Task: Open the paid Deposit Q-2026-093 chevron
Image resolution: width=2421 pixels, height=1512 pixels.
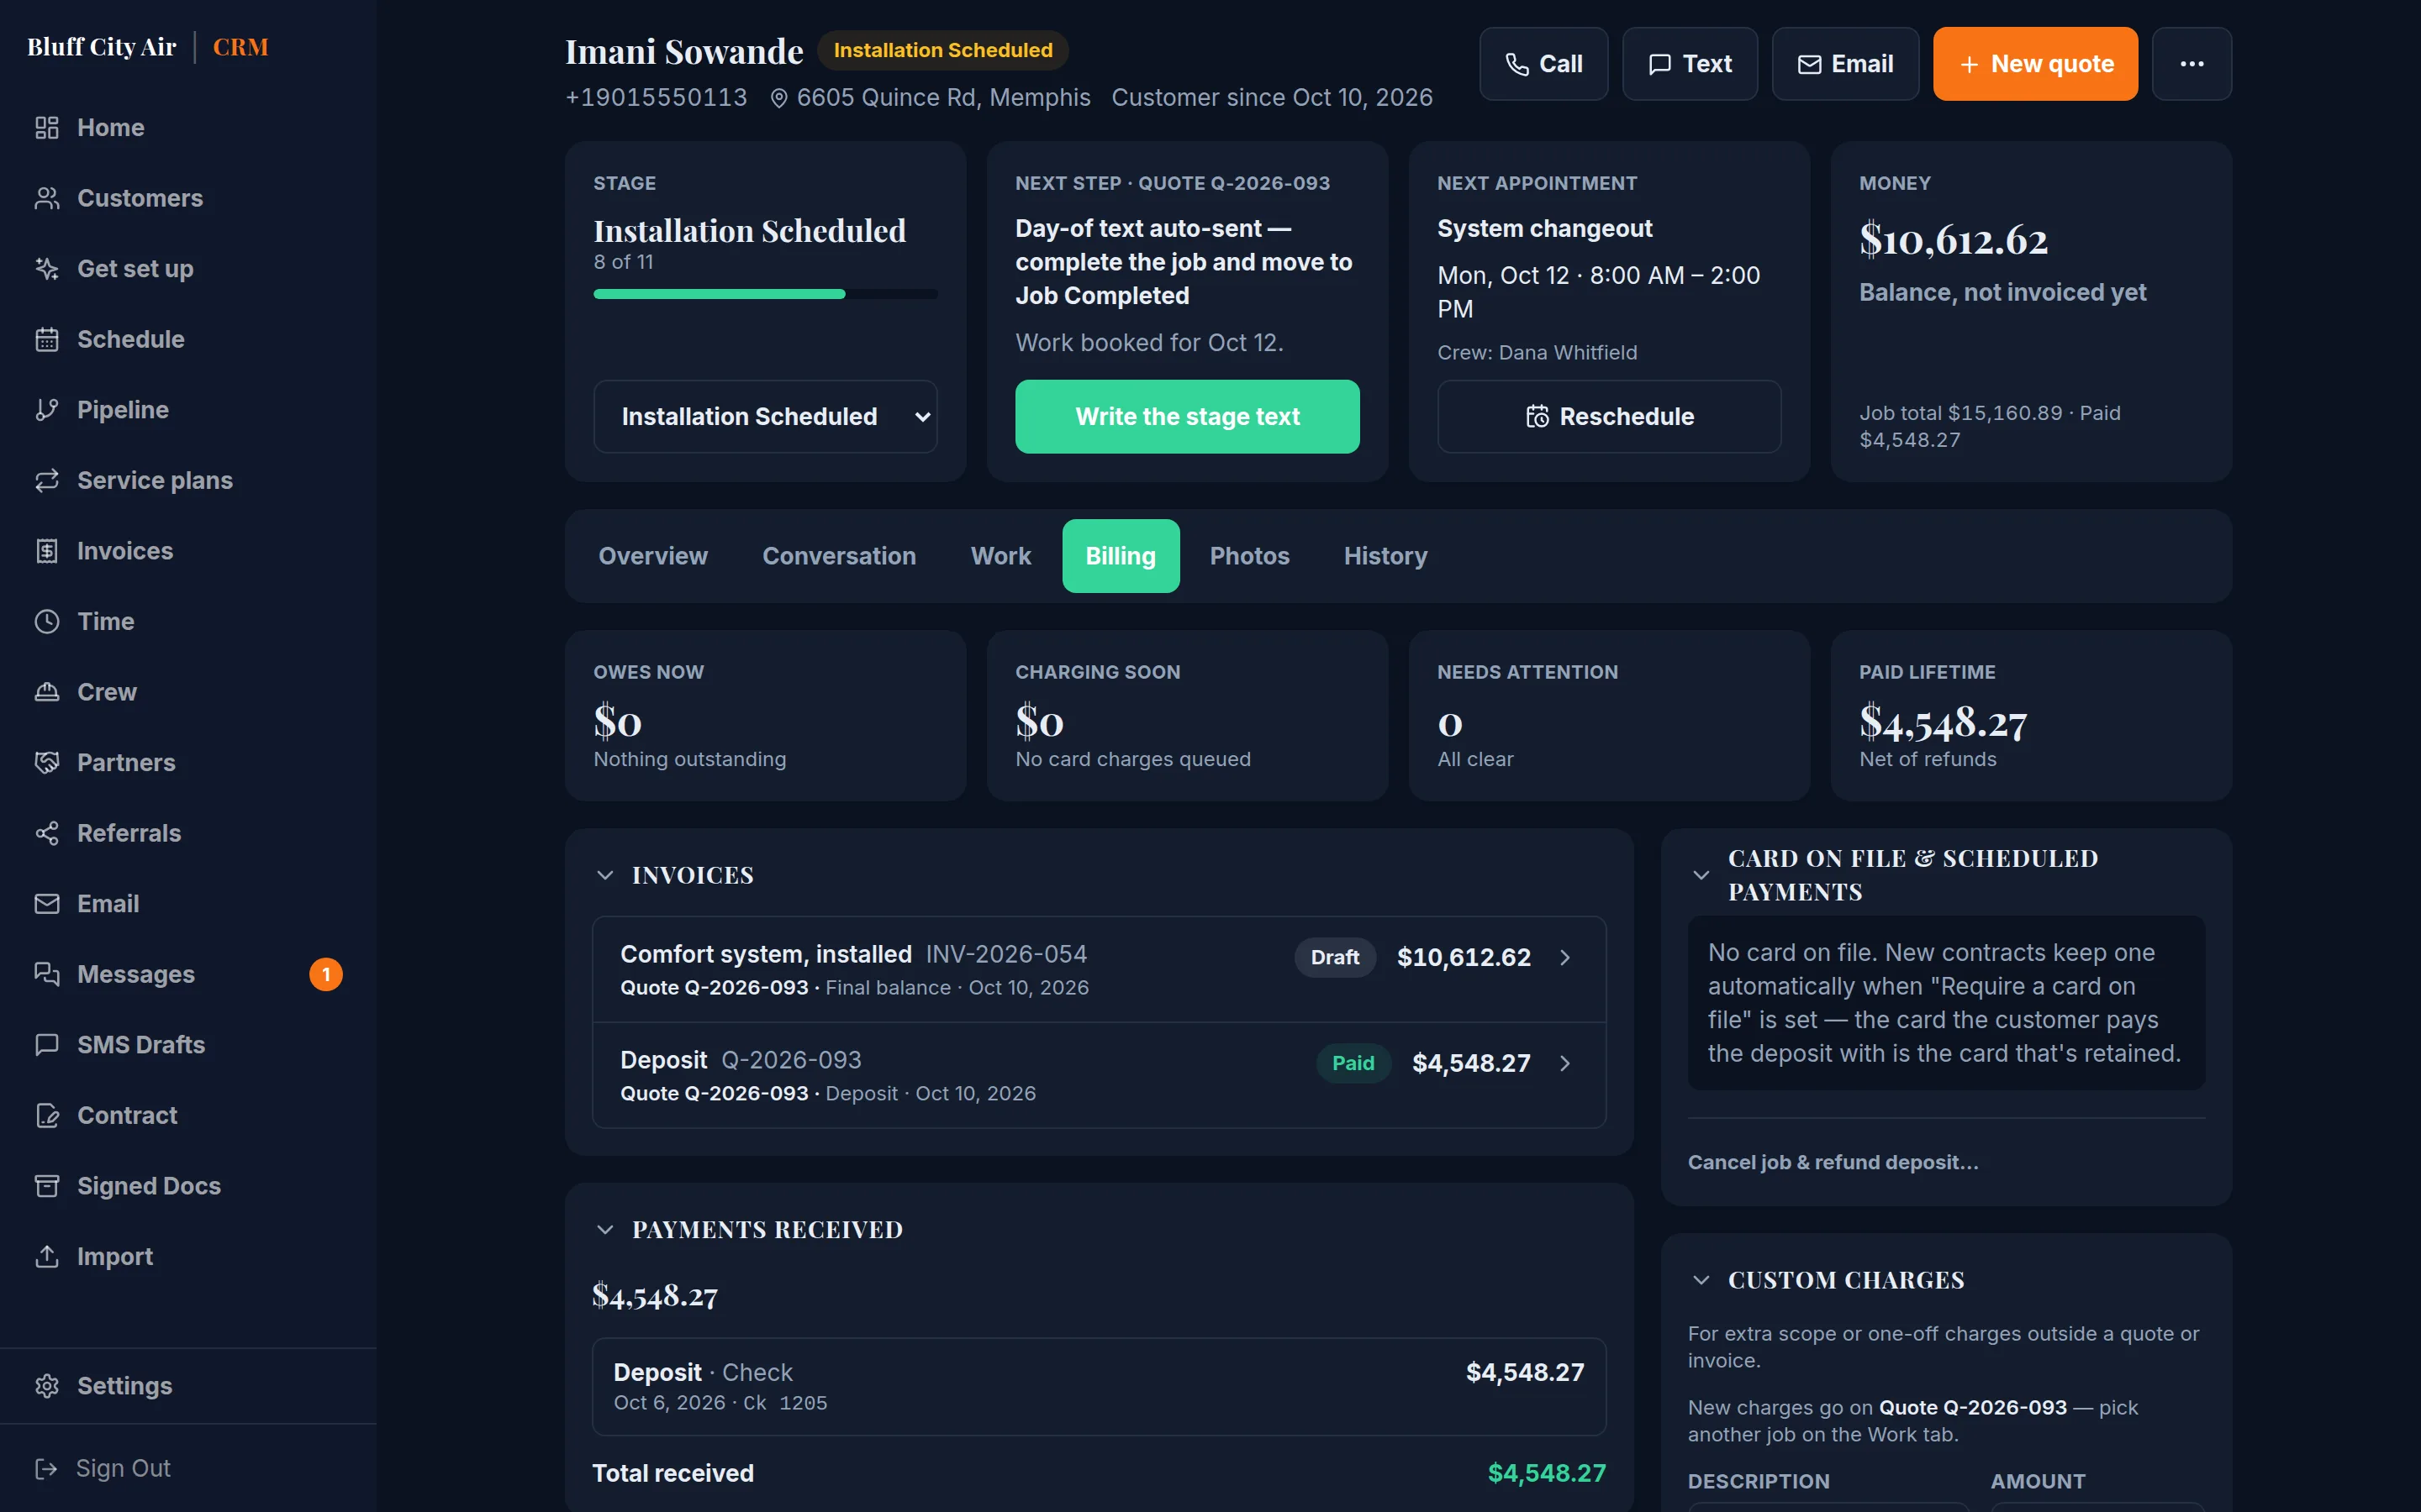Action: (1565, 1063)
